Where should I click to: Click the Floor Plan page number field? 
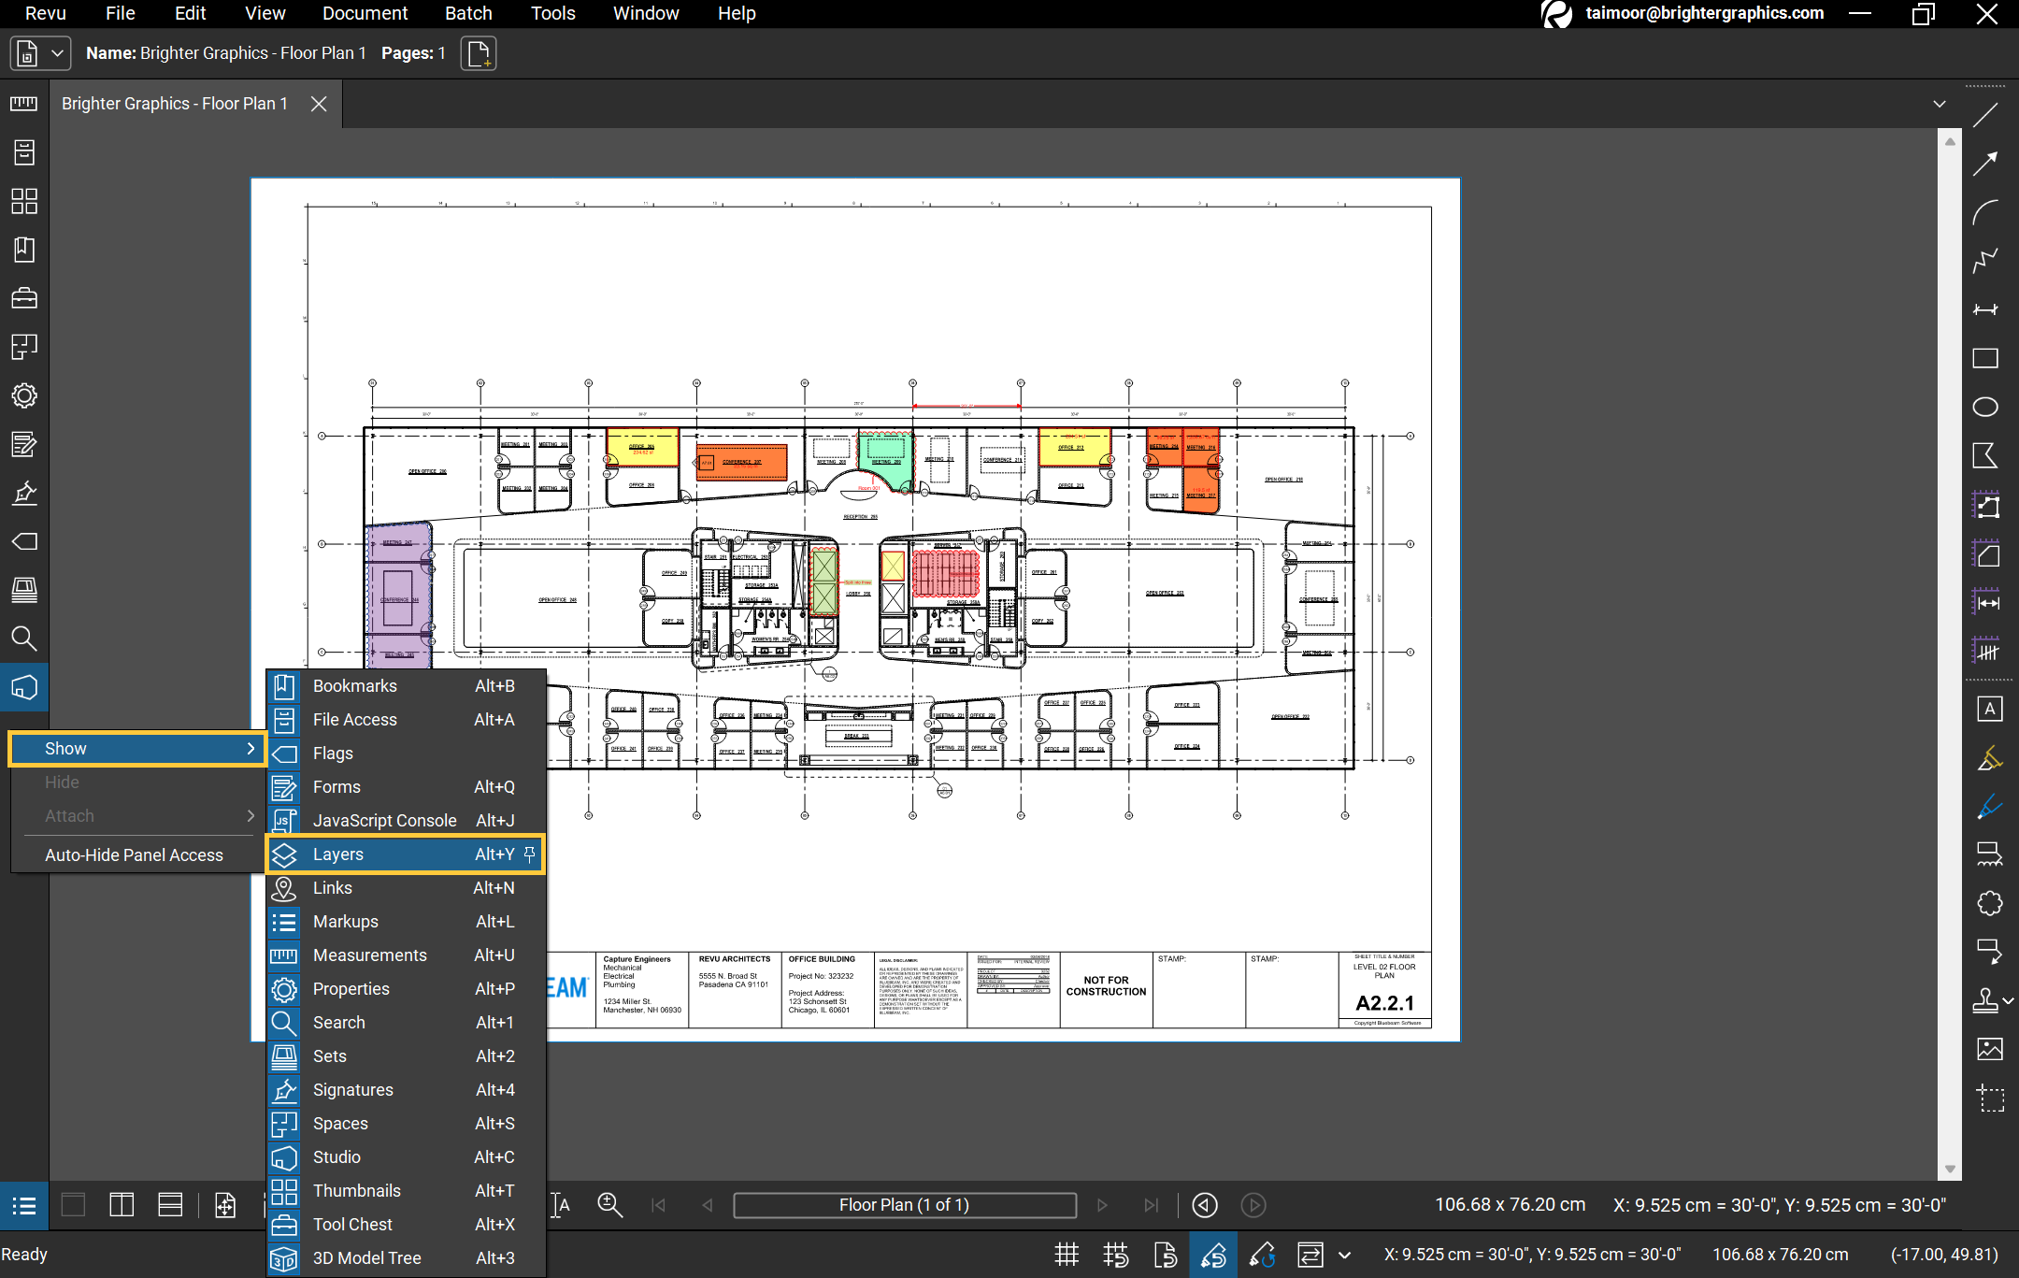(904, 1205)
